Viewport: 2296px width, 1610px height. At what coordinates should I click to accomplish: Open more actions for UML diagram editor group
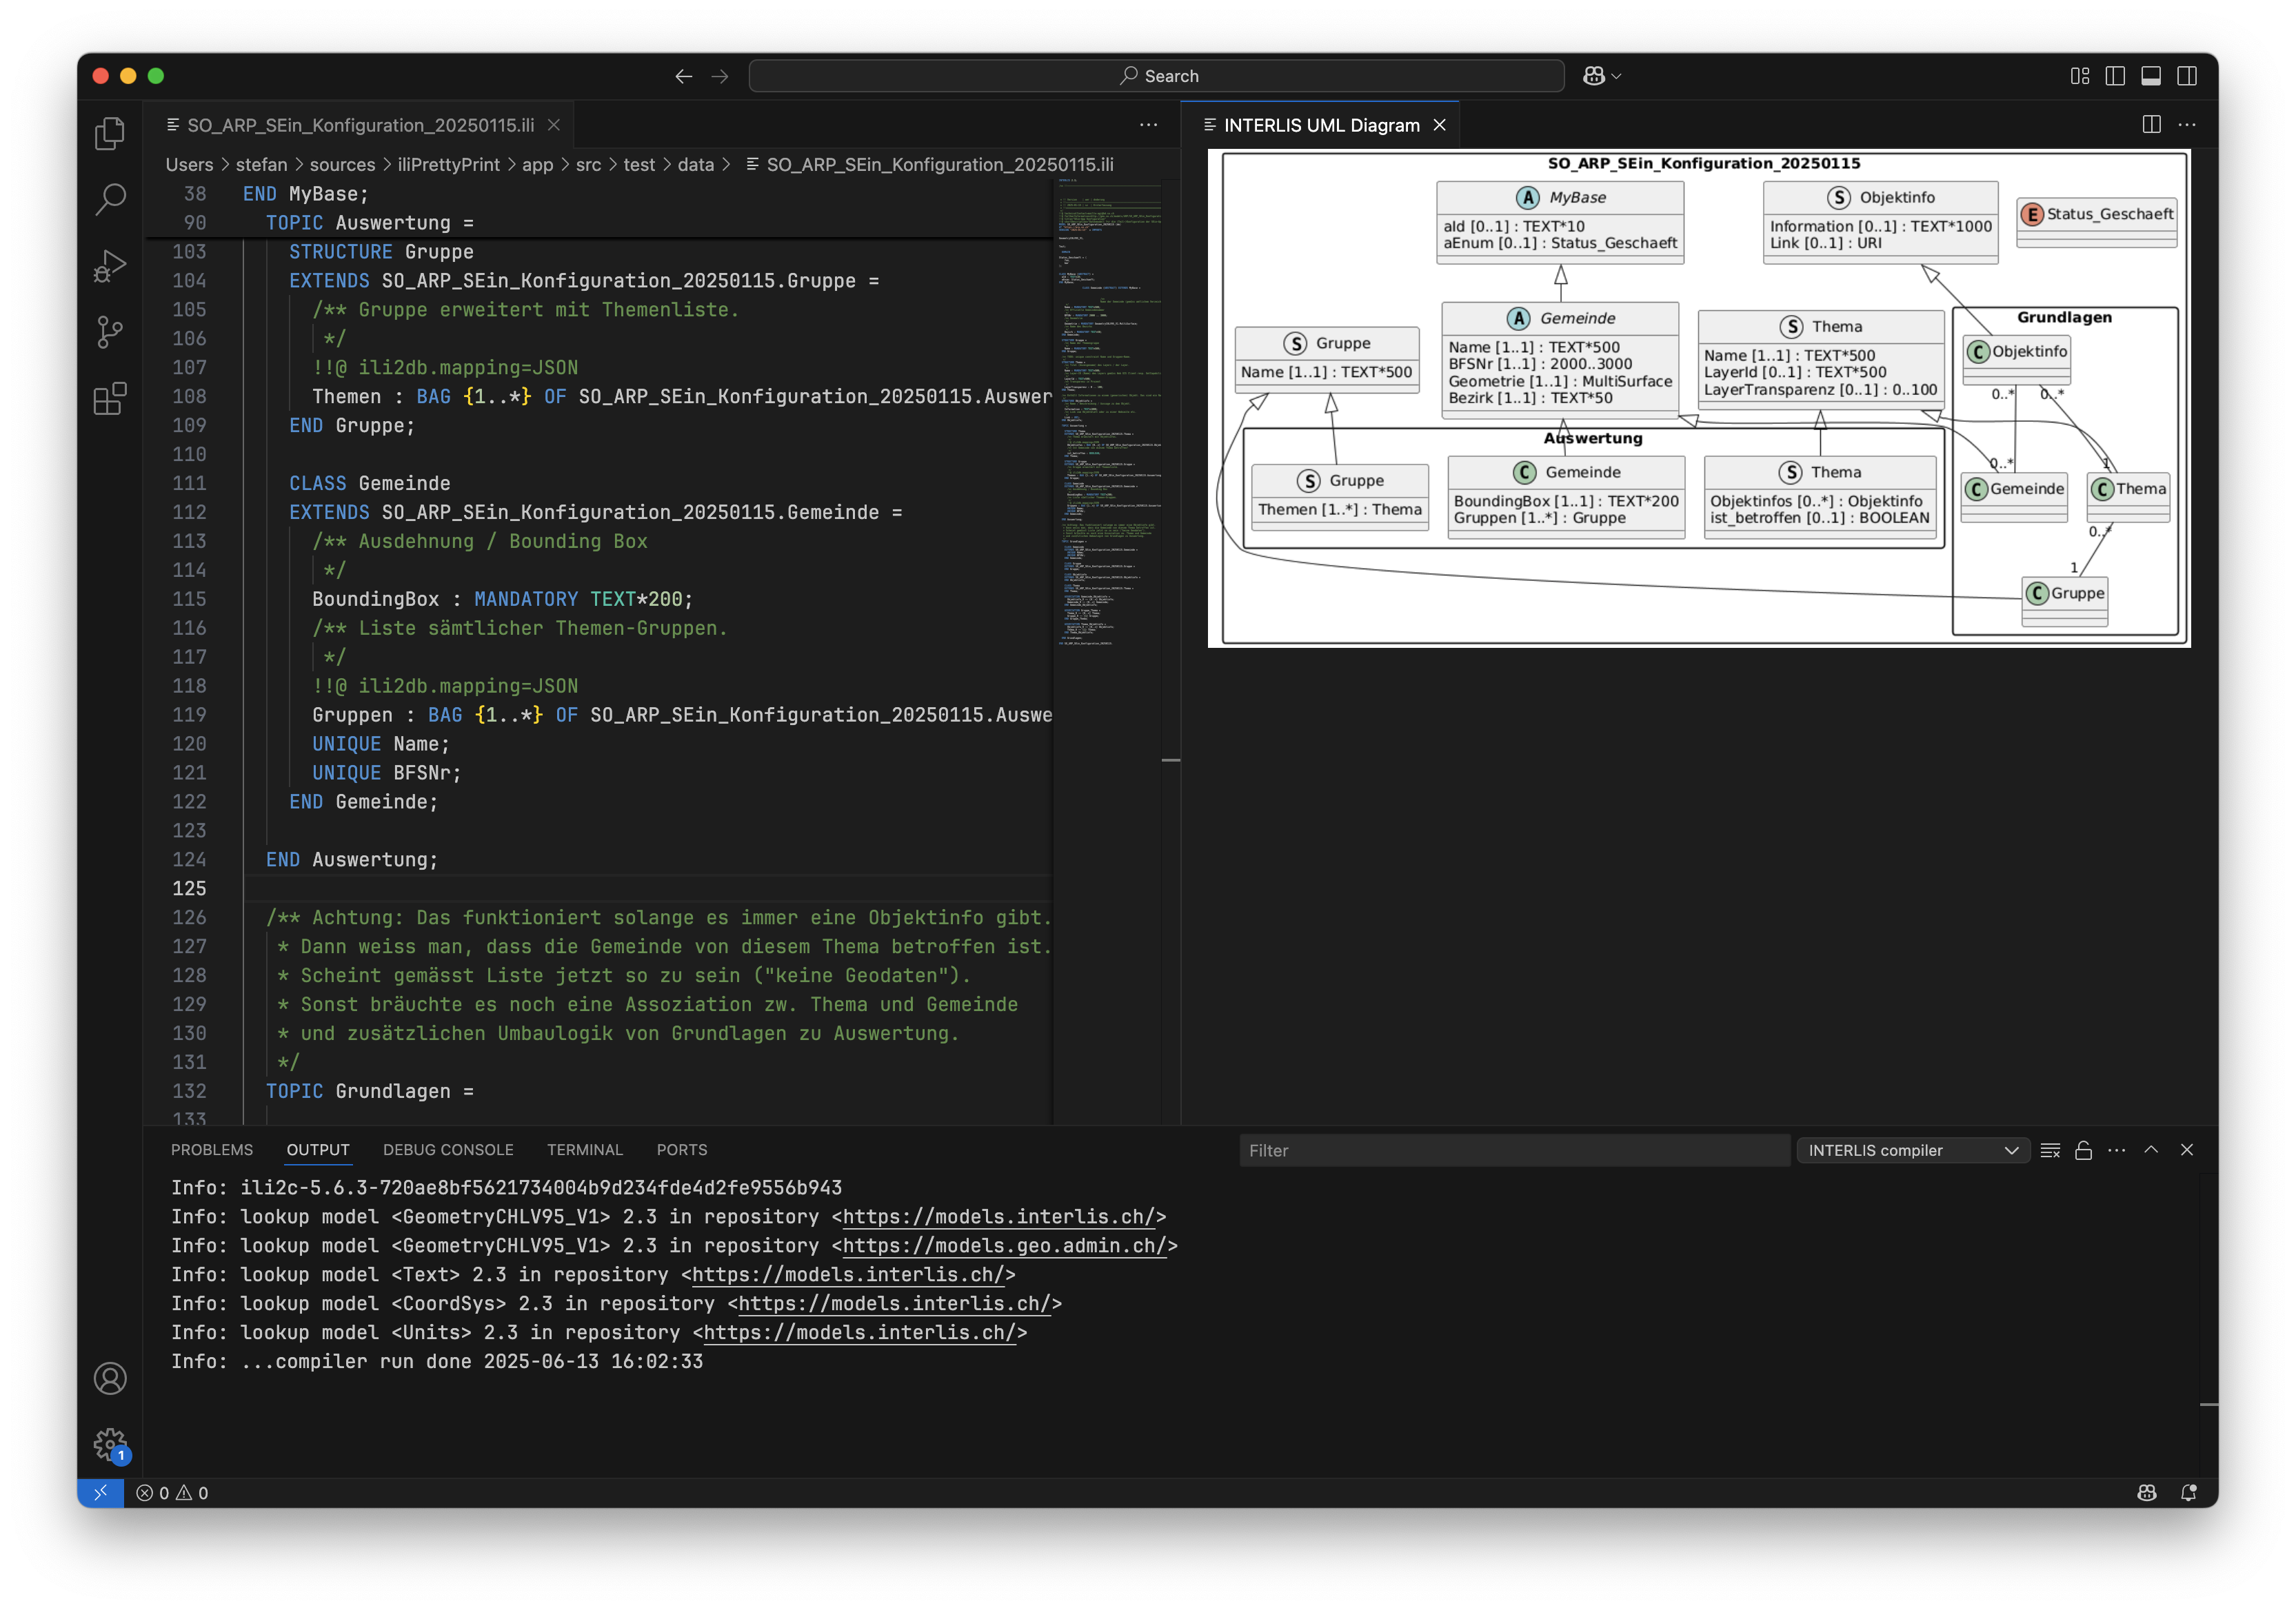tap(2187, 125)
